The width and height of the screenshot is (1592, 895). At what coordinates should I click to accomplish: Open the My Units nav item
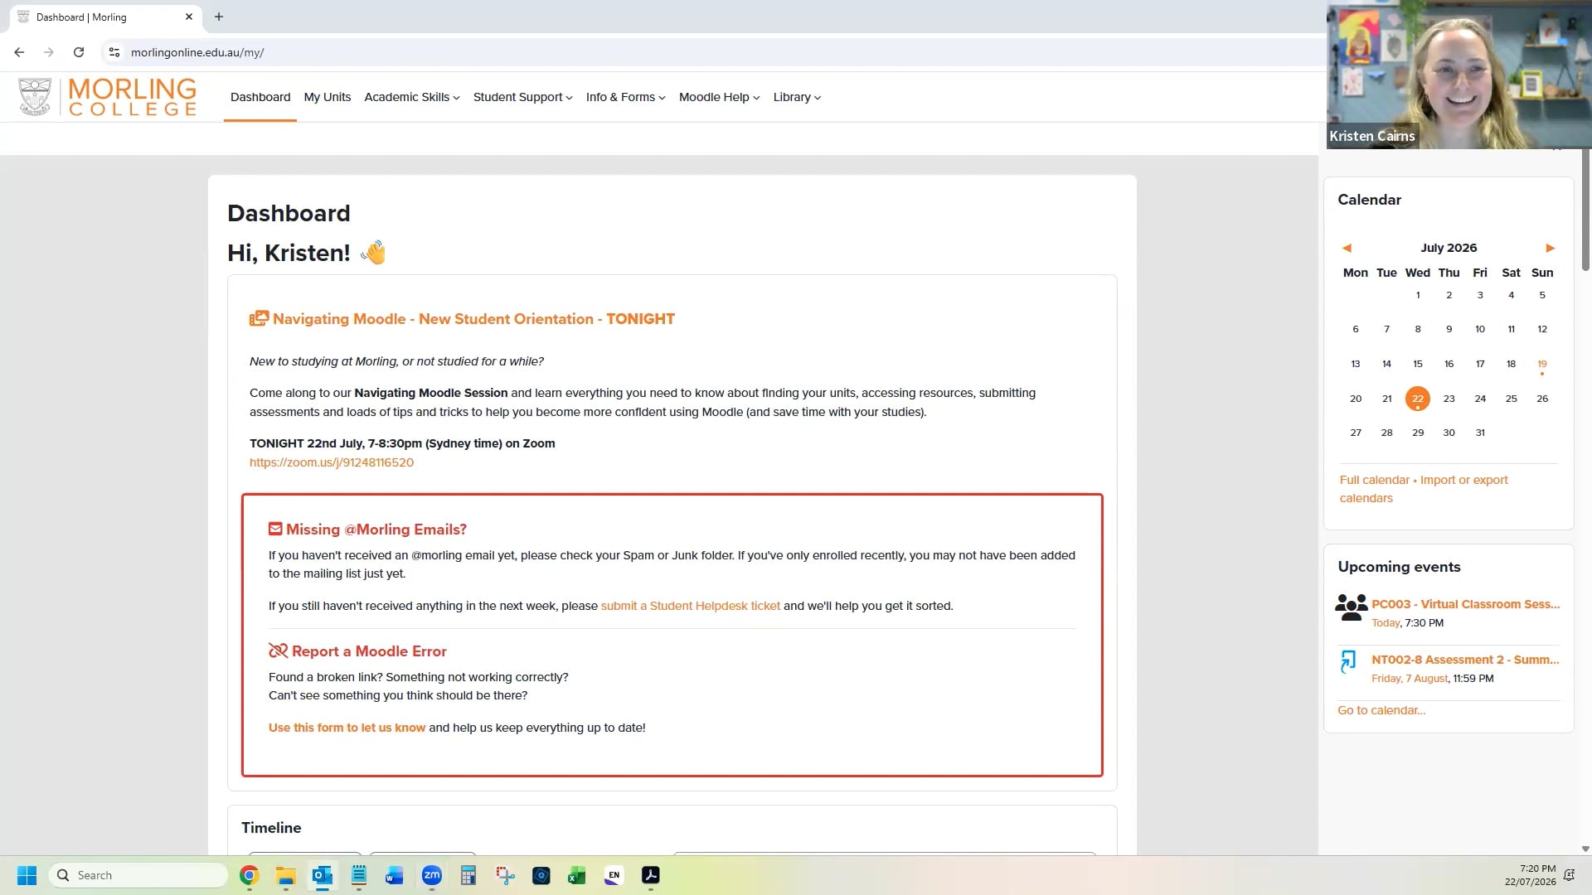click(328, 97)
